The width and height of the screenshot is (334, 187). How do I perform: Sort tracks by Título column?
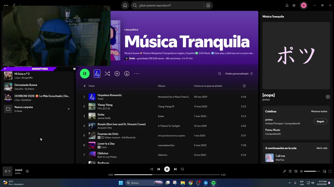(91, 86)
